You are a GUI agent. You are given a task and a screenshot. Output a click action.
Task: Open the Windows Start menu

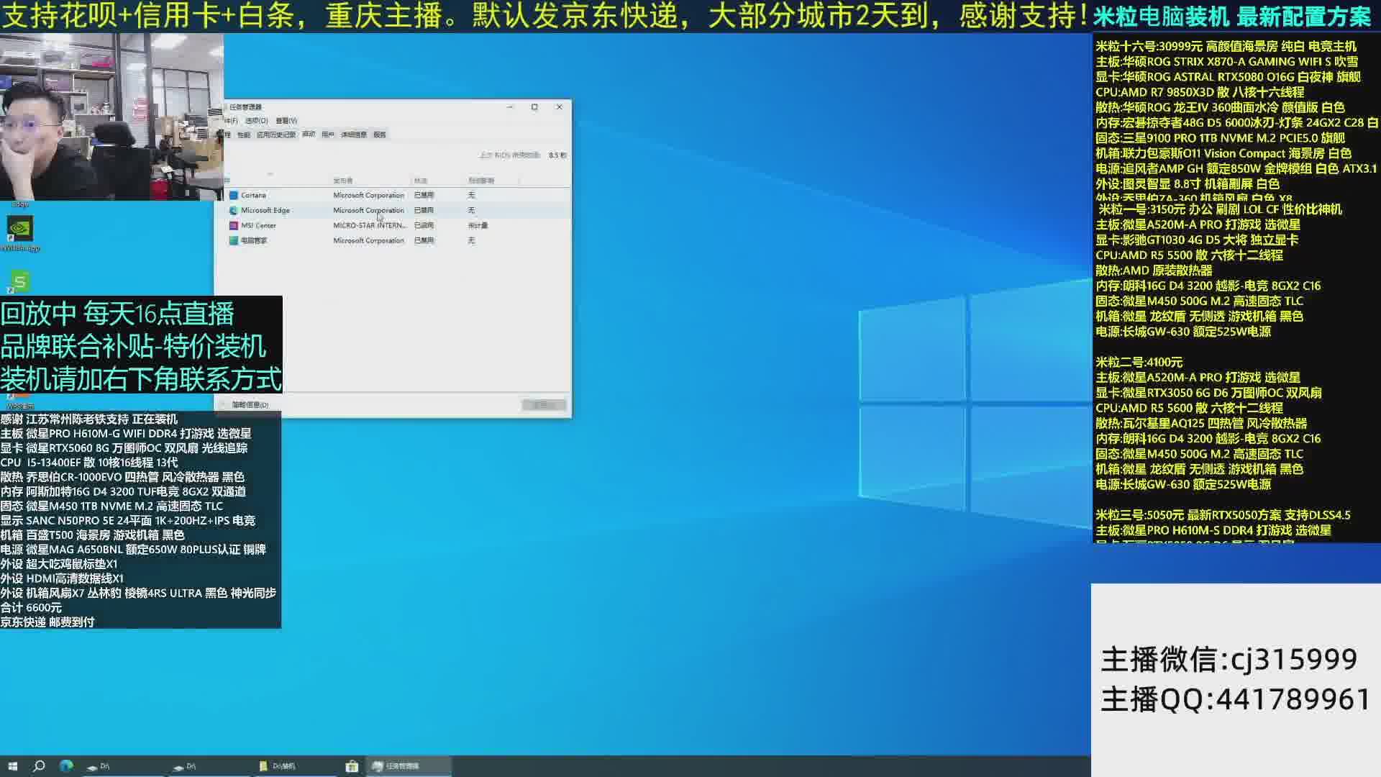(12, 766)
